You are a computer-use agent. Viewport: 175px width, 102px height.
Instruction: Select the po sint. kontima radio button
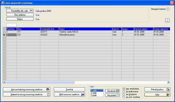(124, 97)
